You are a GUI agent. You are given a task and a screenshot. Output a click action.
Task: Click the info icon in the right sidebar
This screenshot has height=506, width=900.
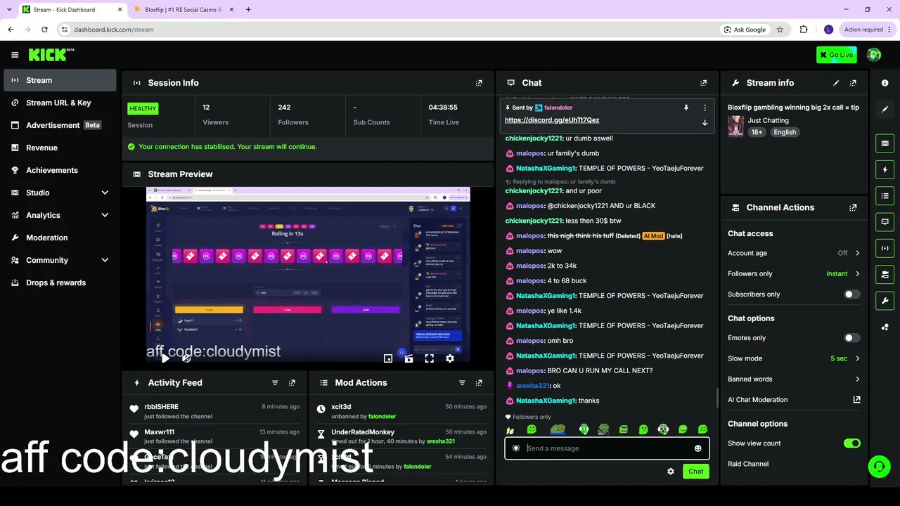[x=885, y=83]
